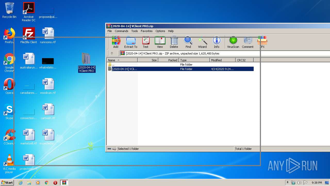
Task: Click the Add toolbar icon in WinRAR
Action: [116, 42]
